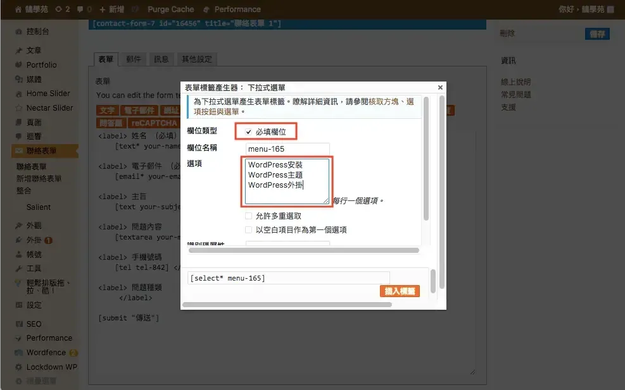This screenshot has height=390, width=625.
Task: Click the 欄位名稱 field containing menu-165
Action: 287,149
